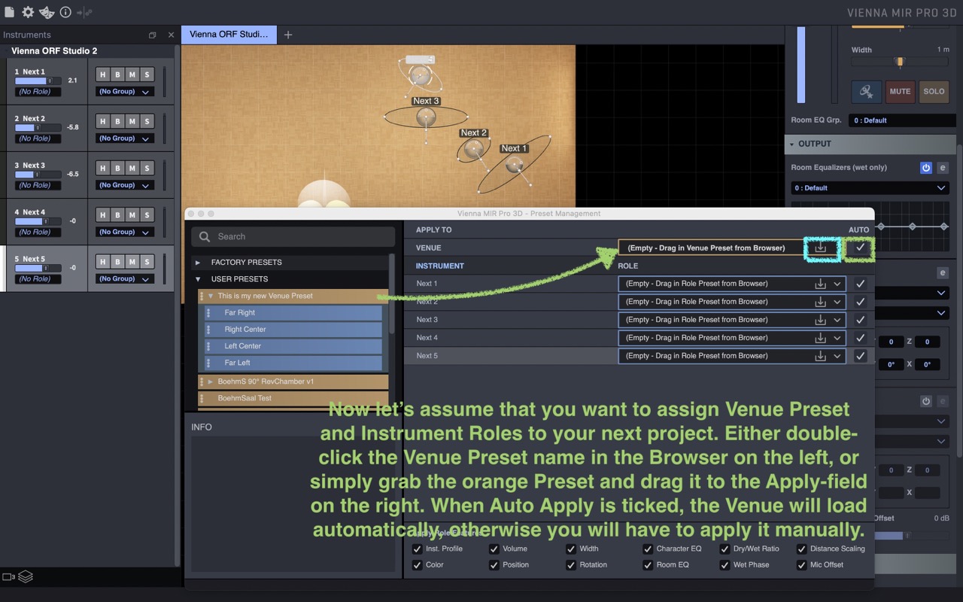Open the group dropdown for Next 3

coord(125,185)
